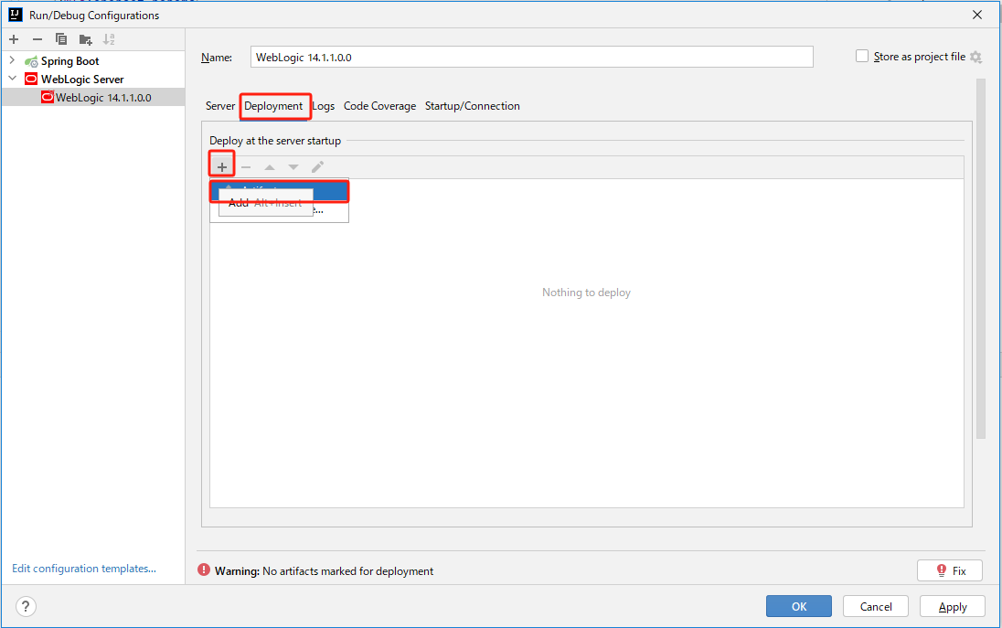The width and height of the screenshot is (1002, 628).
Task: Apply the configuration changes
Action: (x=952, y=606)
